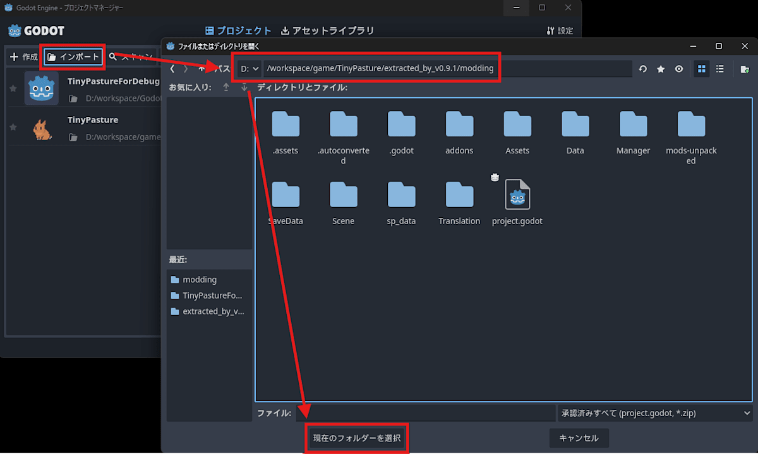The width and height of the screenshot is (758, 454).
Task: Open the Scene folder
Action: pos(343,203)
